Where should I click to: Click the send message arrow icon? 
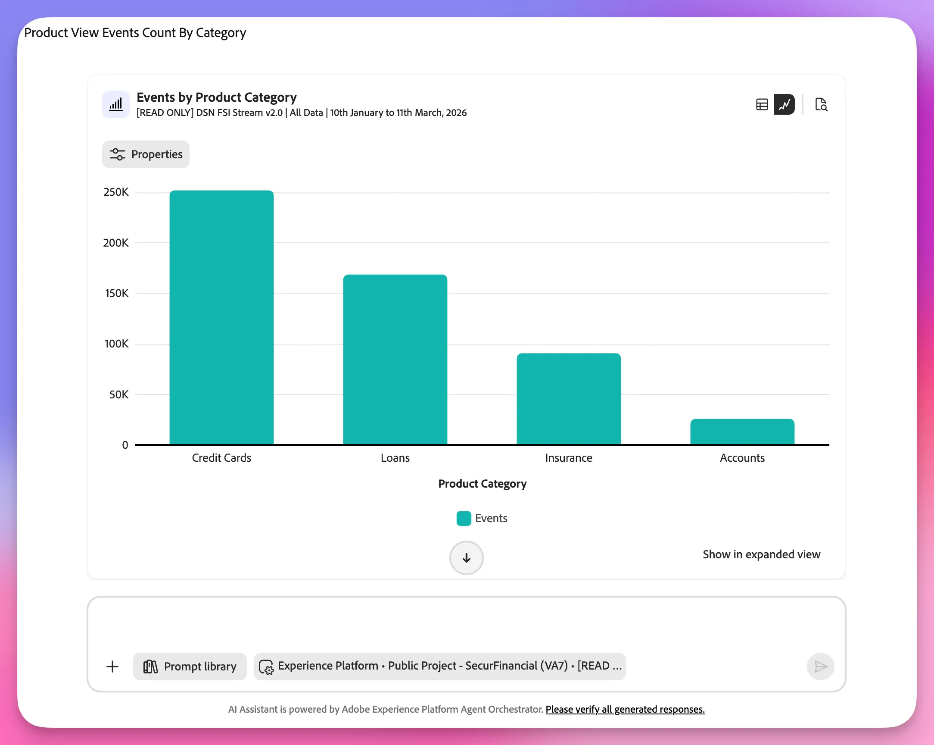coord(821,667)
